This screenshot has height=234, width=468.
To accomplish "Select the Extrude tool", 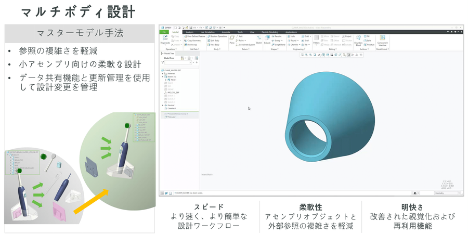I will (267, 40).
